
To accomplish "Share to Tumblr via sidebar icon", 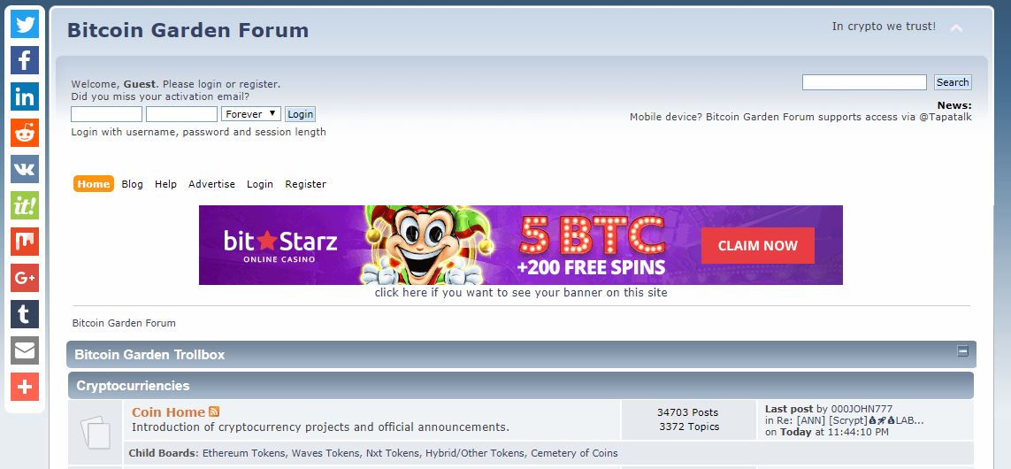I will coord(25,314).
